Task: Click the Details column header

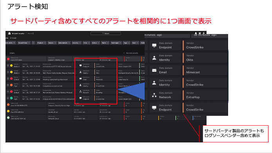Action: (x=12, y=53)
